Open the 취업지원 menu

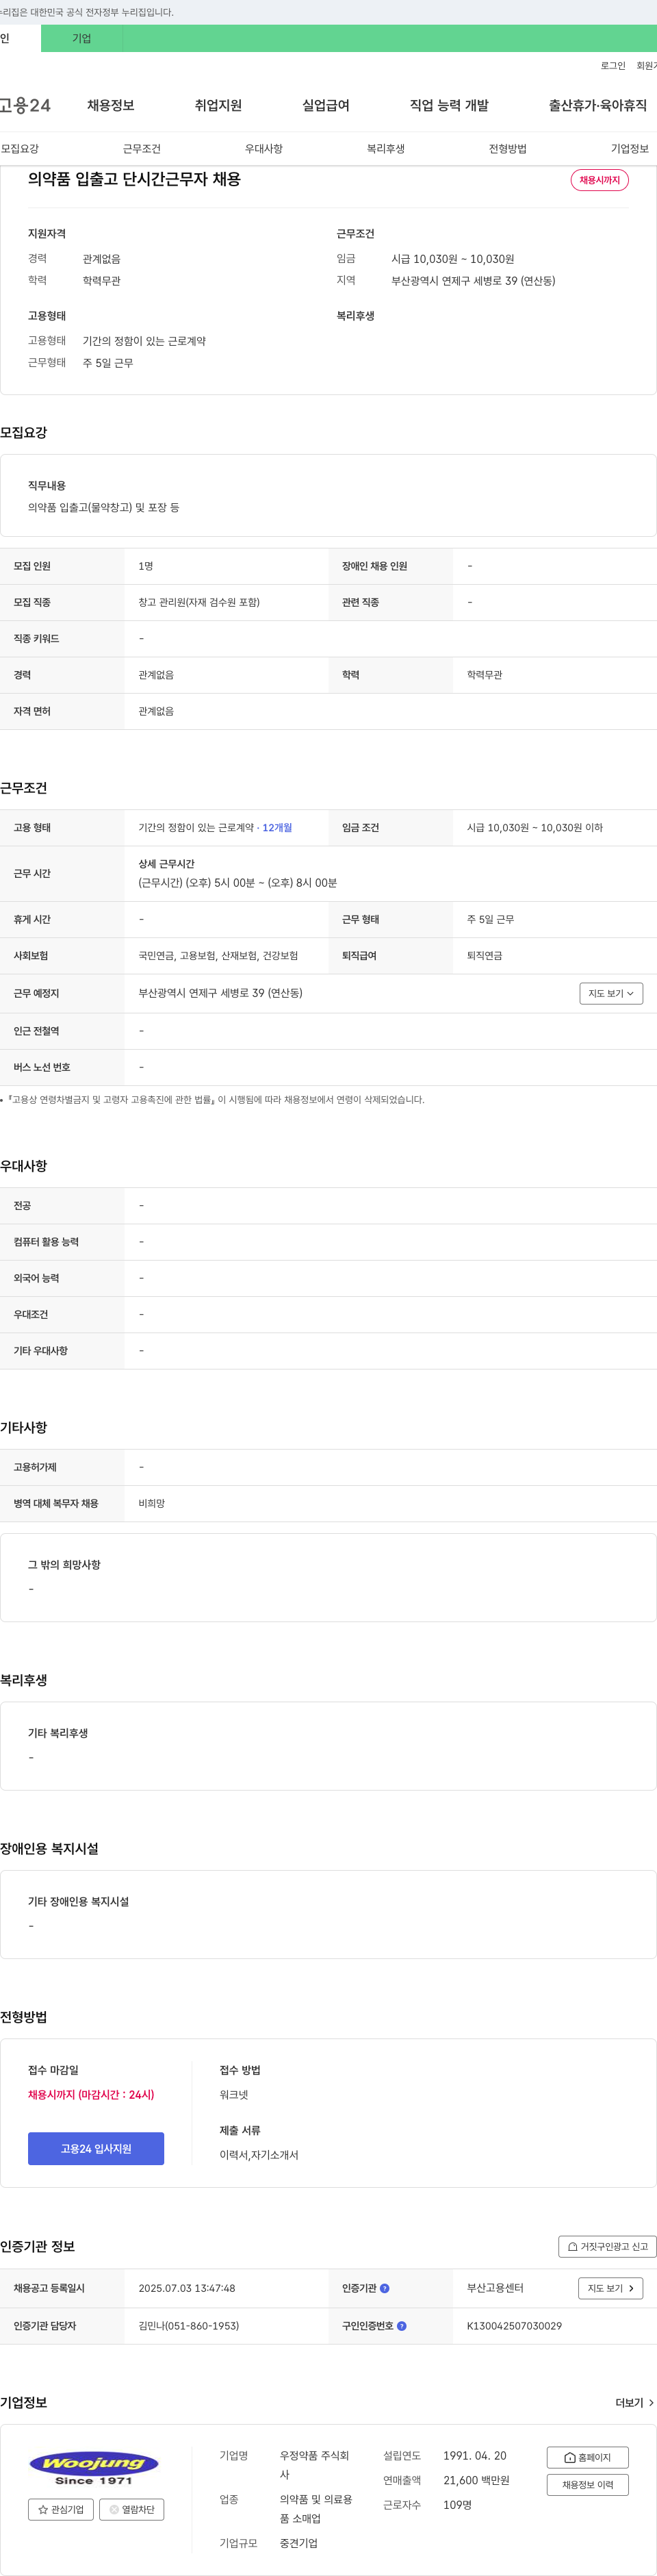pyautogui.click(x=218, y=105)
